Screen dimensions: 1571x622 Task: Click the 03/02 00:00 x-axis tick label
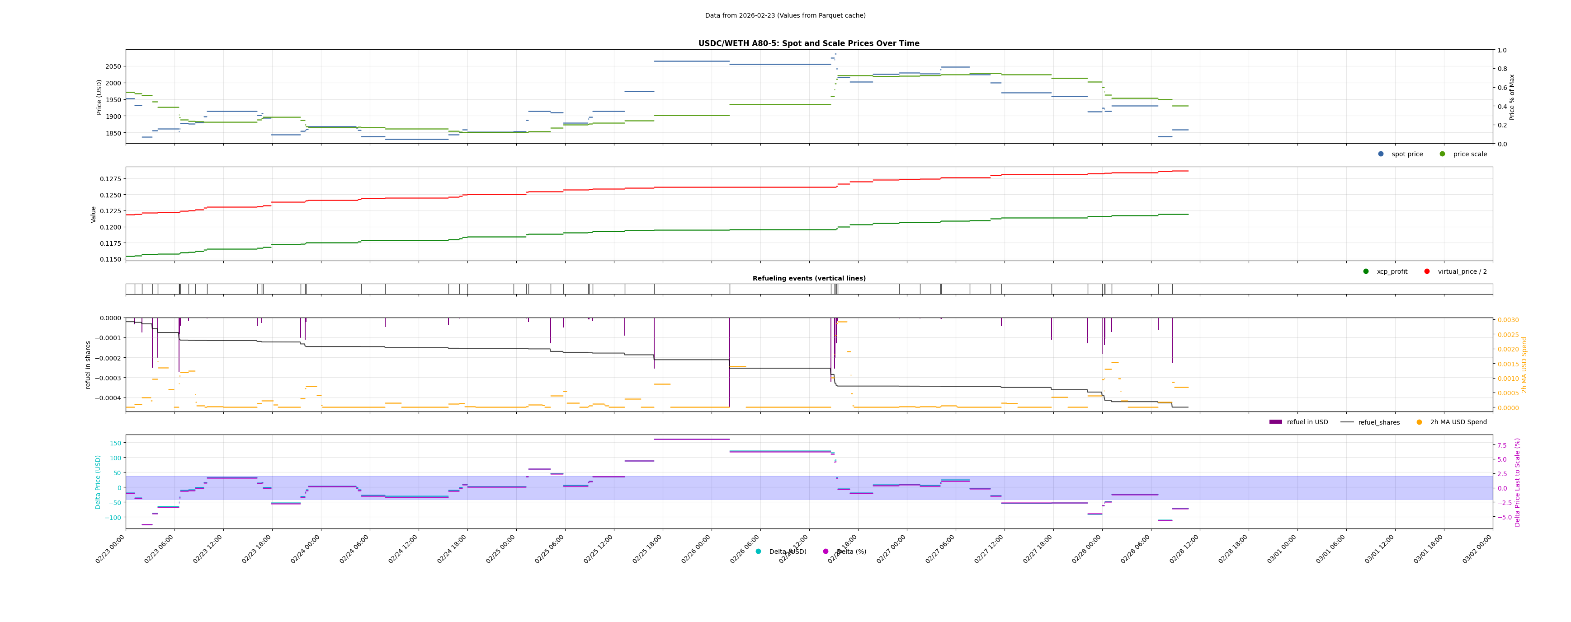[x=1477, y=549]
